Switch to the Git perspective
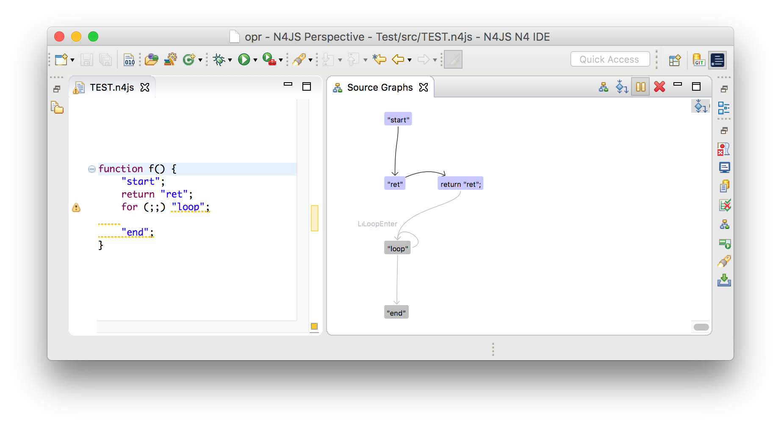Screen dimensions: 781x428 (699, 60)
